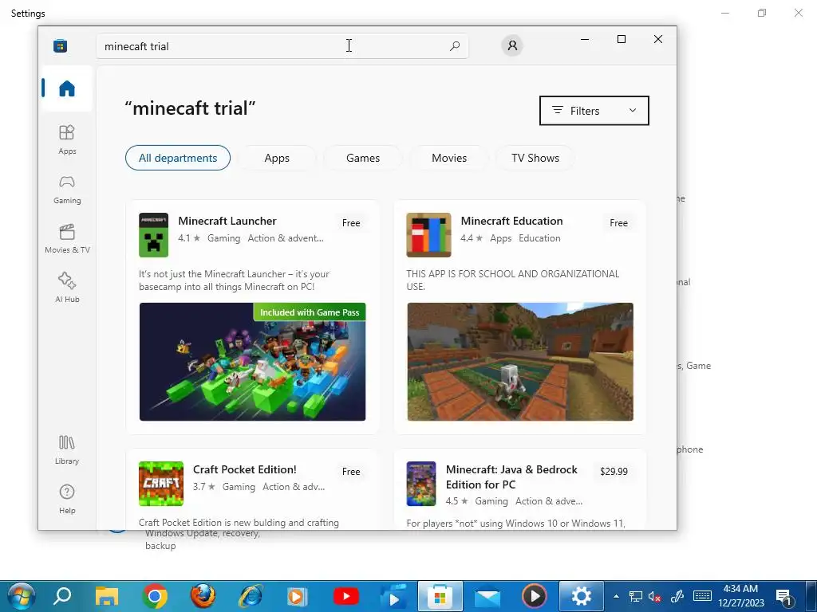The image size is (817, 612).
Task: Open the user account profile icon
Action: coord(512,45)
